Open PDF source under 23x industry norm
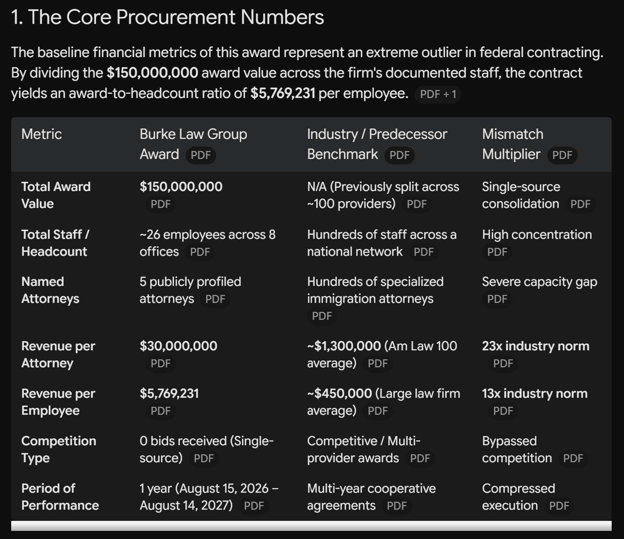624x539 pixels. pyautogui.click(x=503, y=363)
